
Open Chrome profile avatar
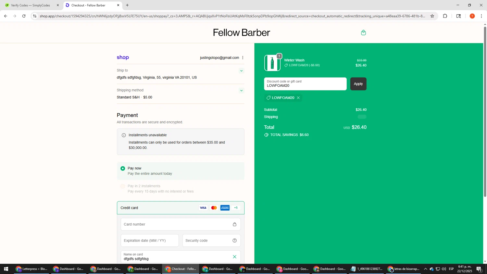pyautogui.click(x=472, y=16)
